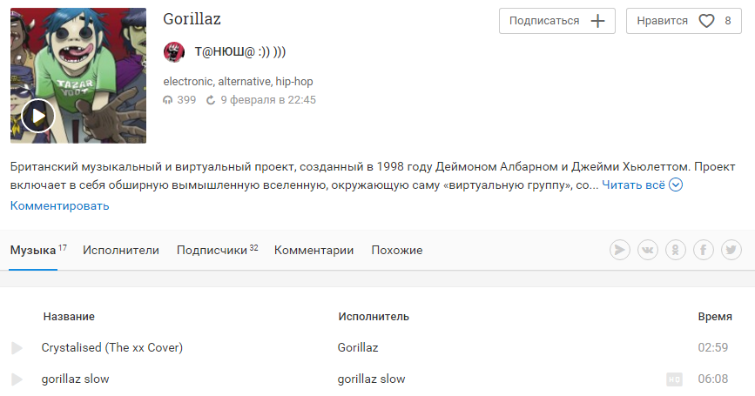
Task: Show the Похожие tab
Action: click(x=397, y=250)
